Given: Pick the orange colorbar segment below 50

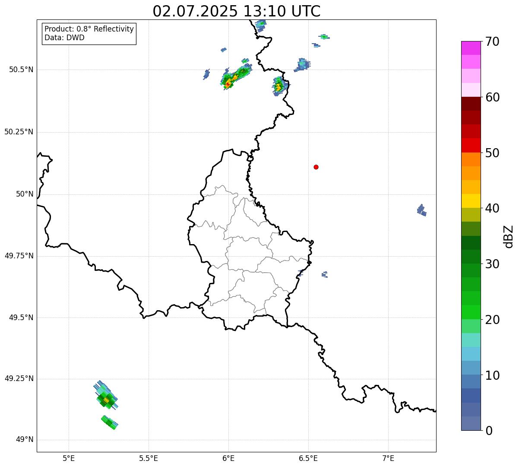Looking at the screenshot, I should (471, 159).
